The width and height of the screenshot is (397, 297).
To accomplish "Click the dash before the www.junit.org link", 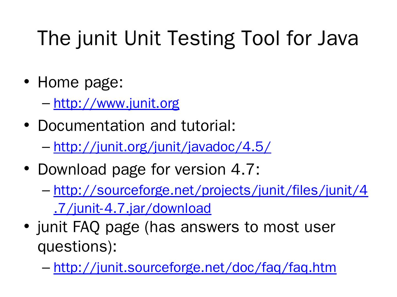I will point(46,104).
